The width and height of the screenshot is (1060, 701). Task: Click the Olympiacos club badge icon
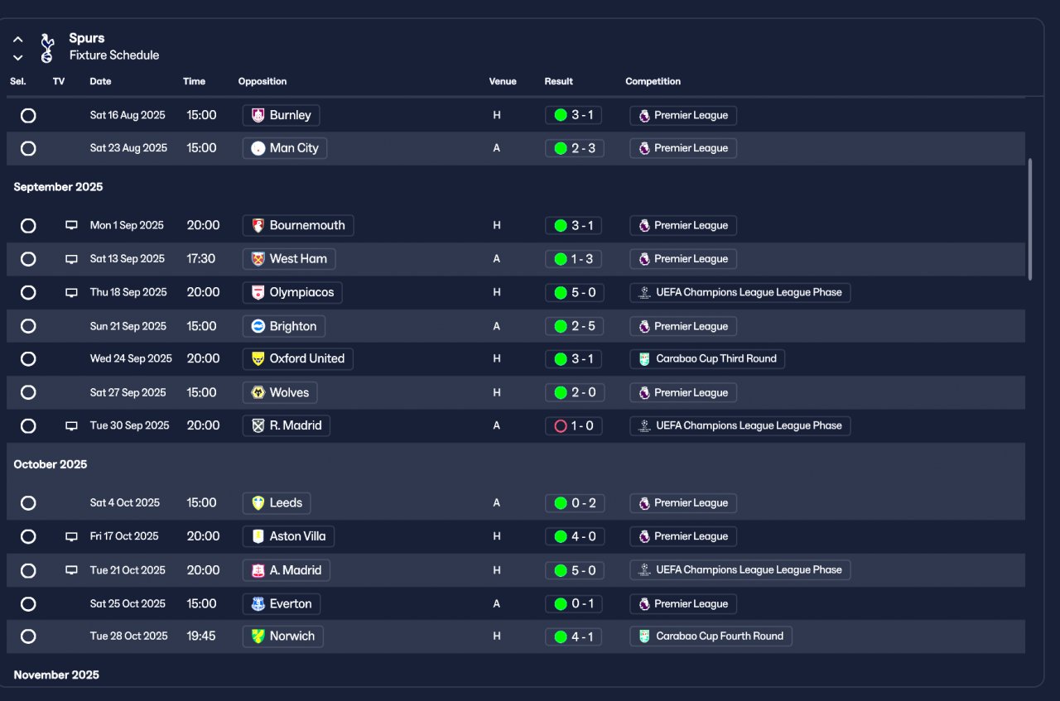coord(258,292)
